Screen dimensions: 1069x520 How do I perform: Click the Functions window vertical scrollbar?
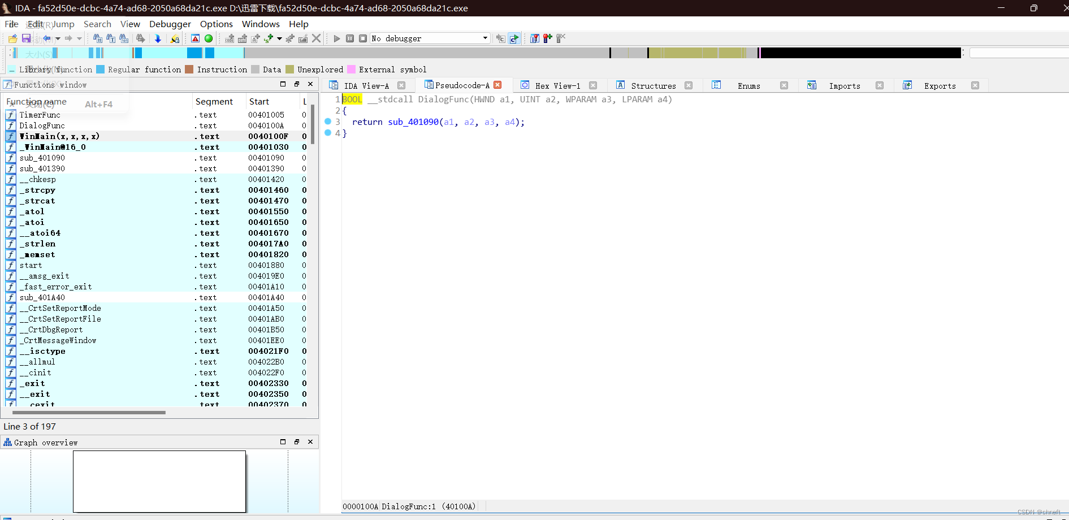(x=313, y=124)
